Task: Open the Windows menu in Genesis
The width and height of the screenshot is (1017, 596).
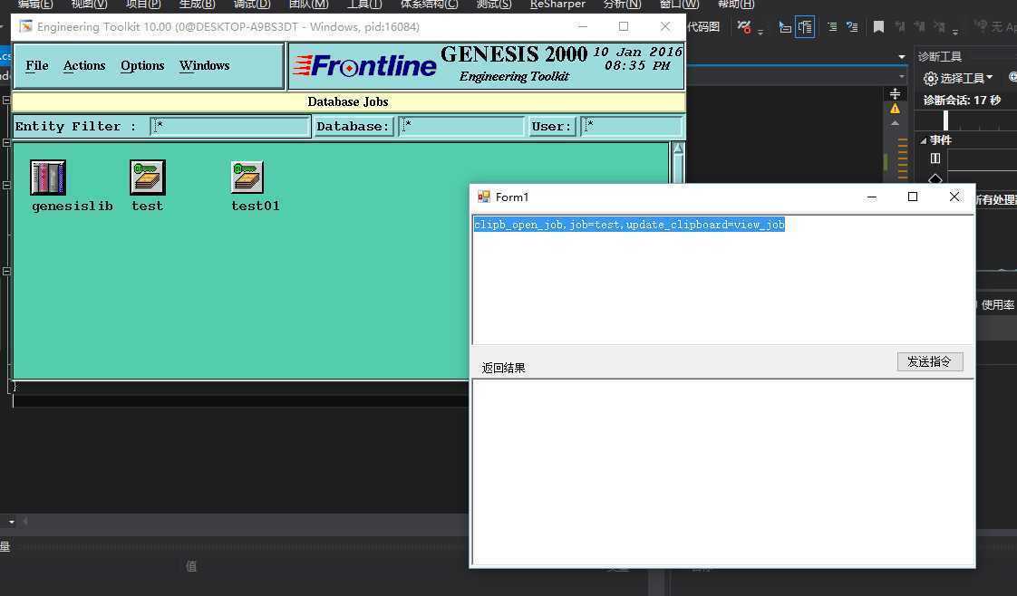Action: 204,65
